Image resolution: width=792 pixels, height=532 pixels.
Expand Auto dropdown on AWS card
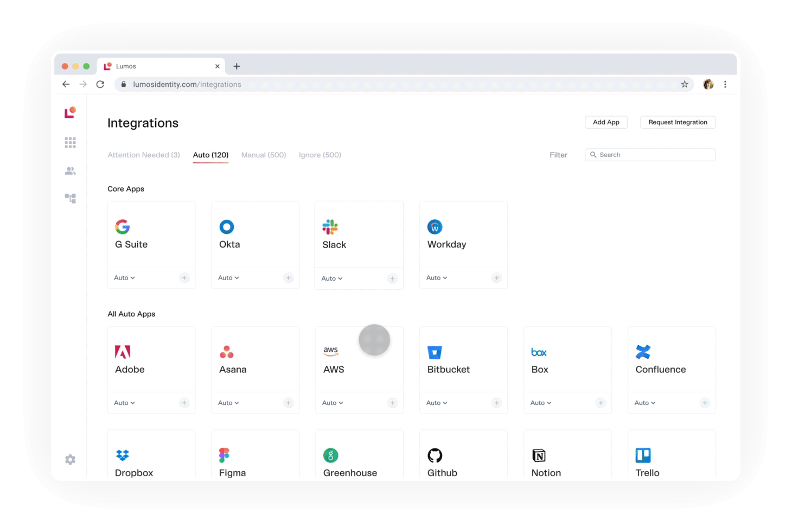click(x=333, y=403)
